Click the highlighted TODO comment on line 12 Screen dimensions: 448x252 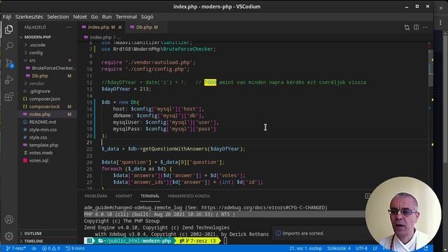pyautogui.click(x=210, y=83)
